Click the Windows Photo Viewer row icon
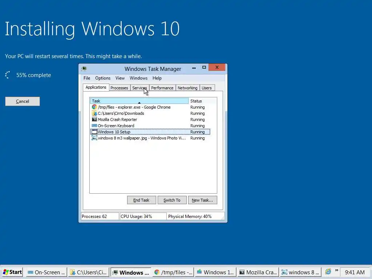 [x=94, y=138]
